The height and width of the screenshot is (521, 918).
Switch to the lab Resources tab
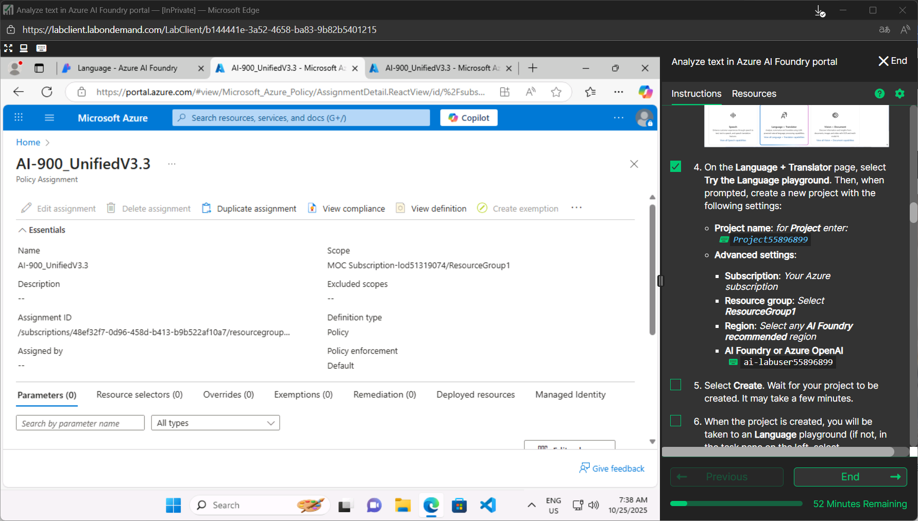(x=754, y=94)
